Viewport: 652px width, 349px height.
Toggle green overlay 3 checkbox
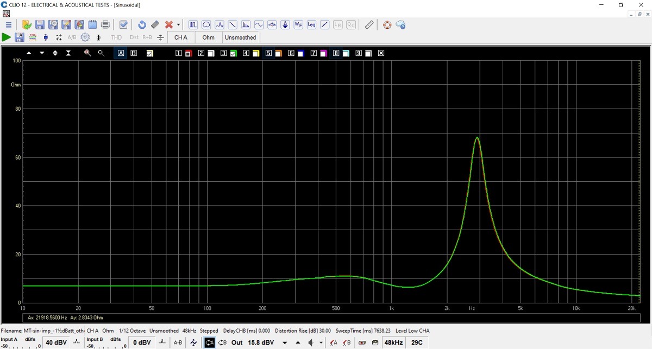coord(233,53)
